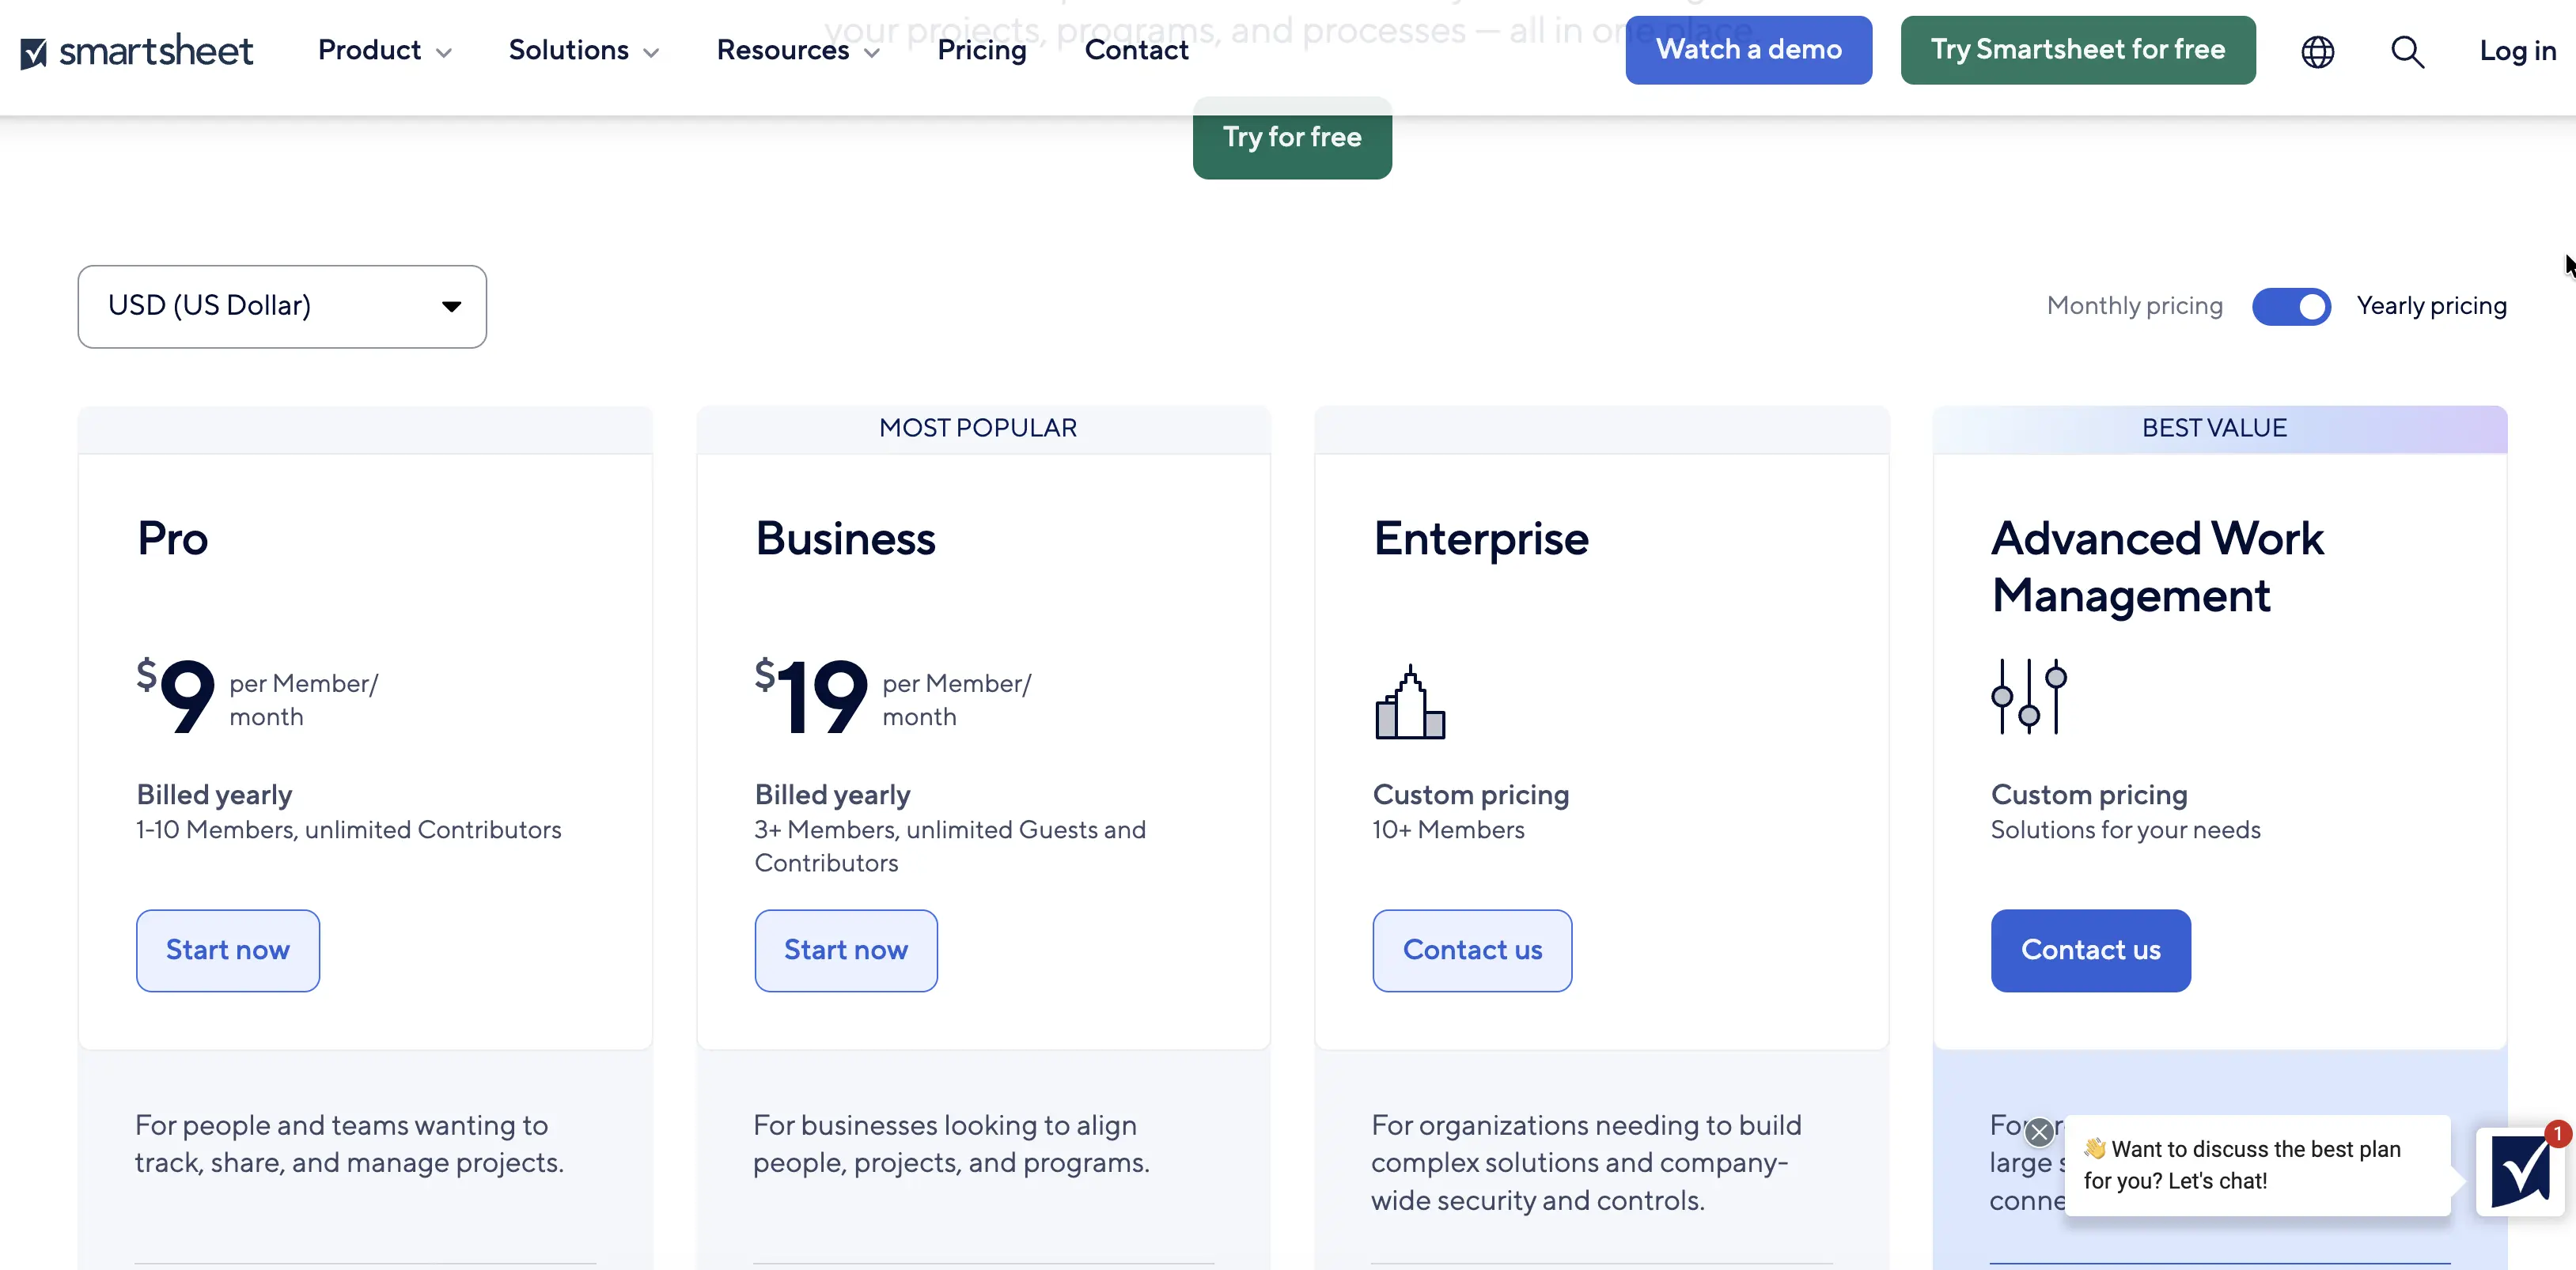Go to the Pricing nav item
This screenshot has width=2576, height=1270.
coord(982,50)
